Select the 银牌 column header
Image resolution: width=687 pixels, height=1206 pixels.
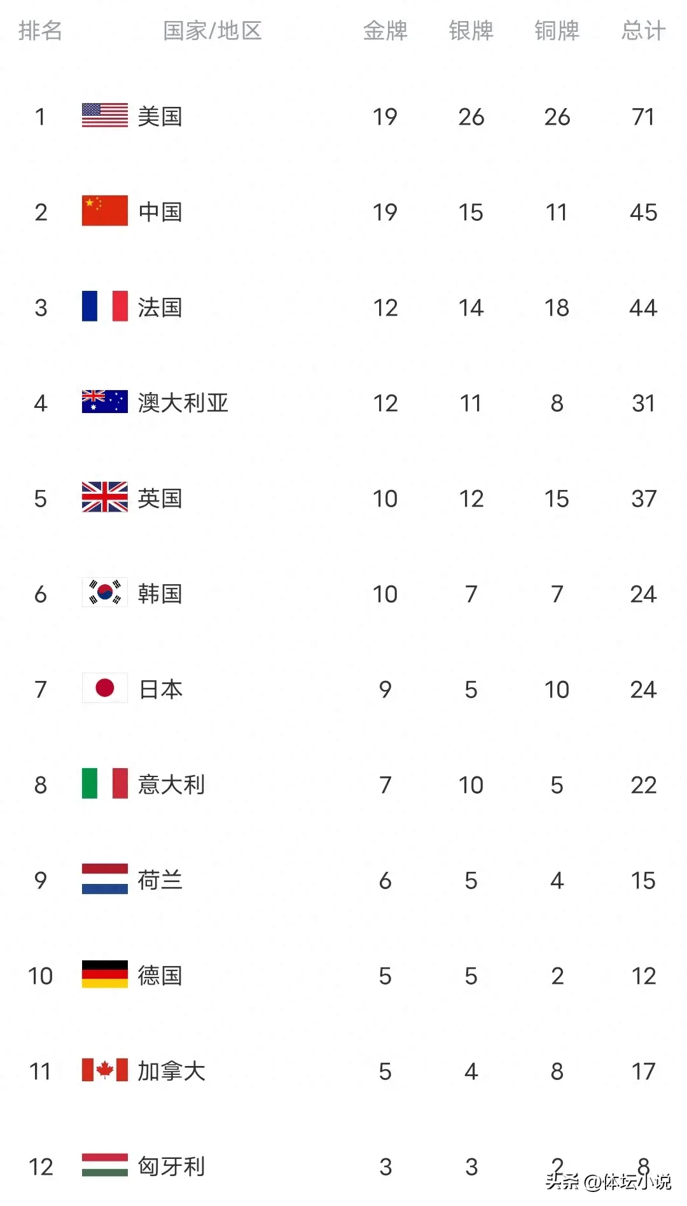(x=471, y=31)
